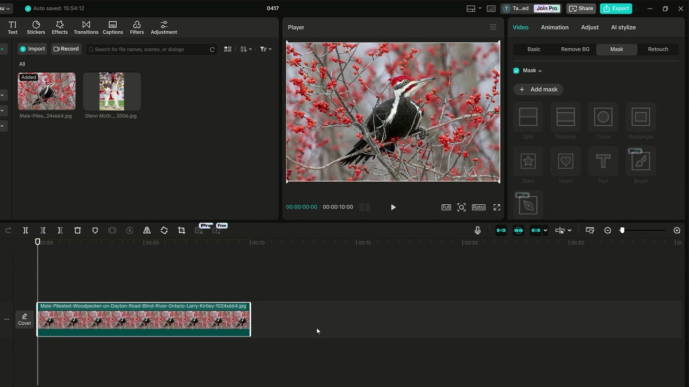Open the Filters panel
This screenshot has width=689, height=387.
137,27
